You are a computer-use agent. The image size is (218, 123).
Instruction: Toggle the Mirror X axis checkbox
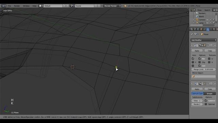click(193, 58)
